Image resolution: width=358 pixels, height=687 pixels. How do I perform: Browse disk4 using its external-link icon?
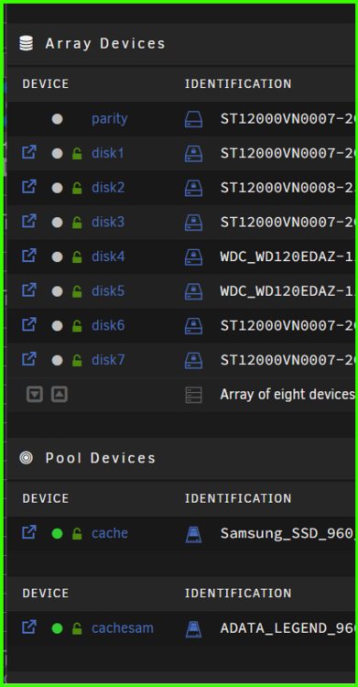(29, 256)
